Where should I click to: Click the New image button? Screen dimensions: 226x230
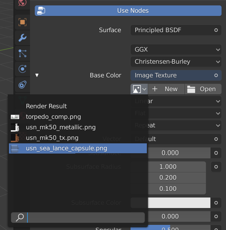coord(166,89)
